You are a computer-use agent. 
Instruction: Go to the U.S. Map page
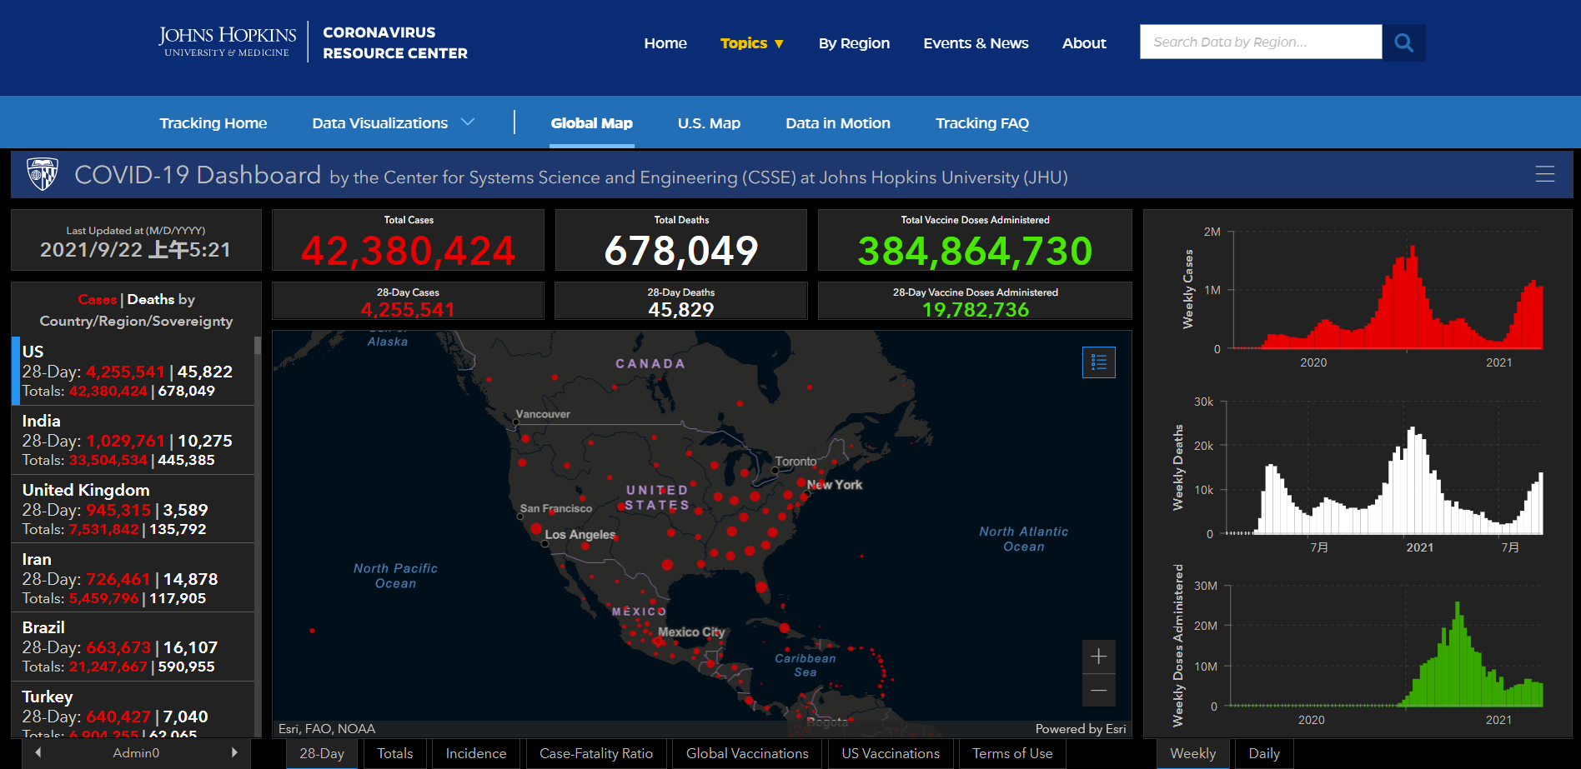[x=708, y=123]
